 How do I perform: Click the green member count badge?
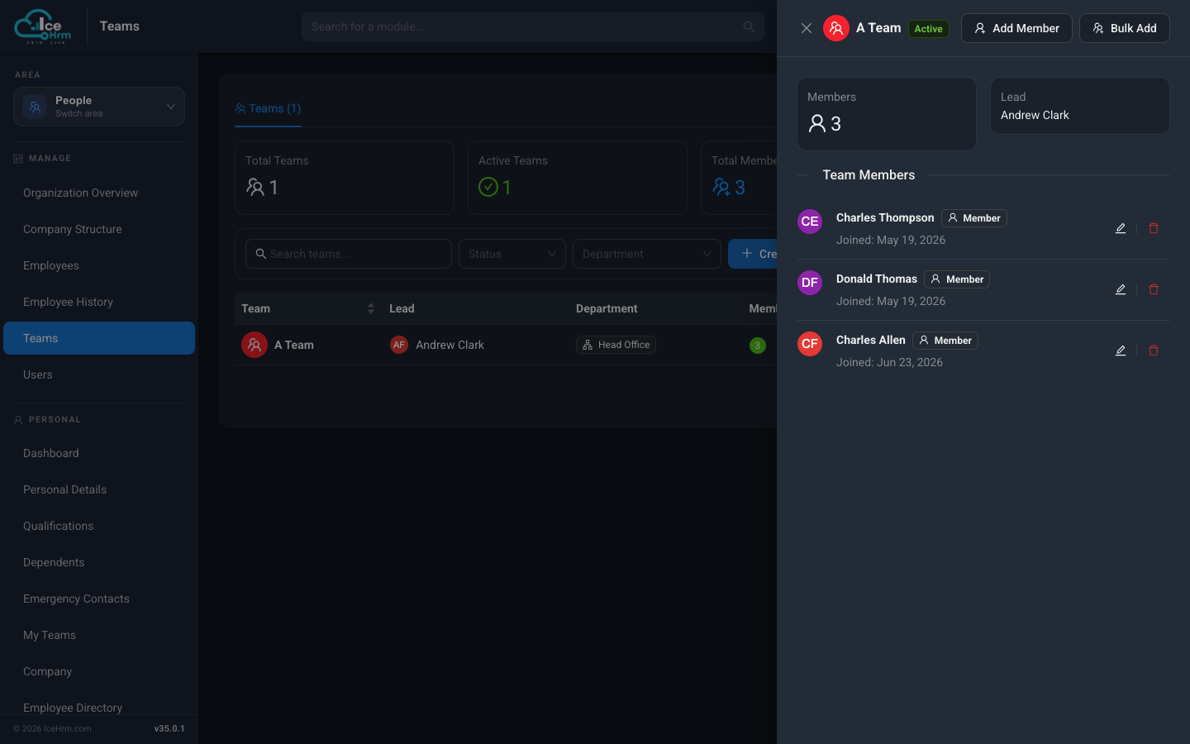[757, 346]
